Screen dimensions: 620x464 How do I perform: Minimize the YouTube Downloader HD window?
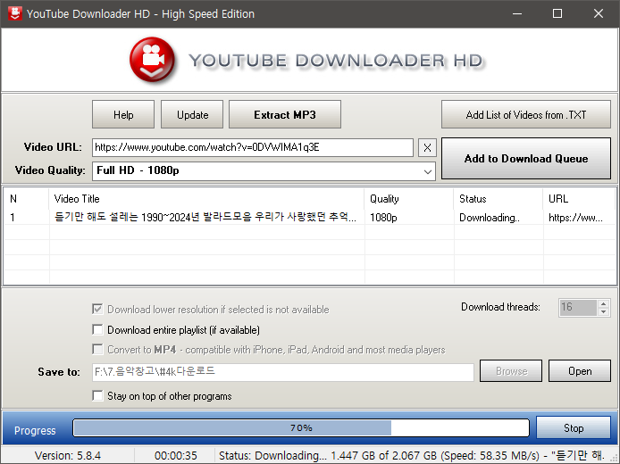(x=517, y=13)
